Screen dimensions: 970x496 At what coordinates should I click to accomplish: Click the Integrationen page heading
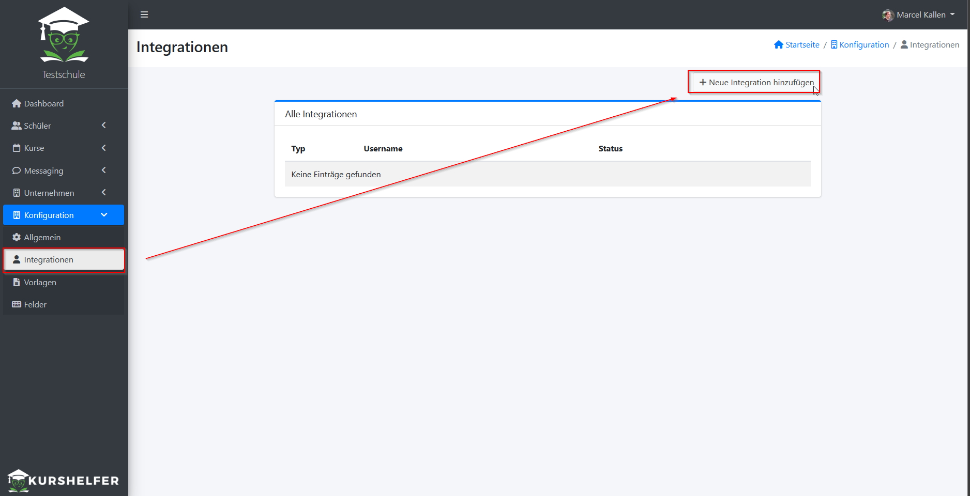(x=182, y=47)
